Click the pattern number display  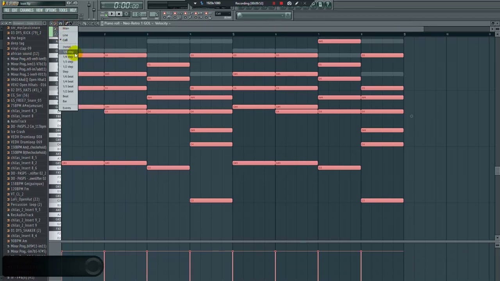[154, 14]
